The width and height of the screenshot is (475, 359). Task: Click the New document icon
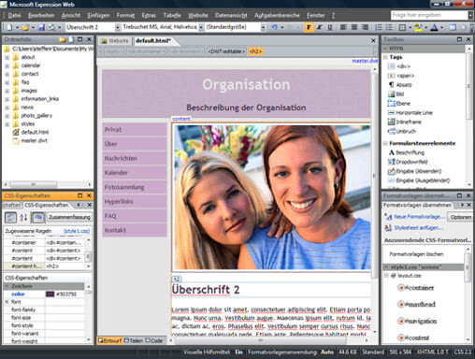[x=9, y=27]
